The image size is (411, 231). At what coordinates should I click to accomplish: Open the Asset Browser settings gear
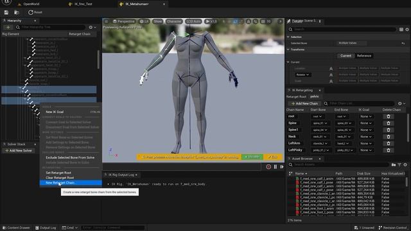click(405, 165)
